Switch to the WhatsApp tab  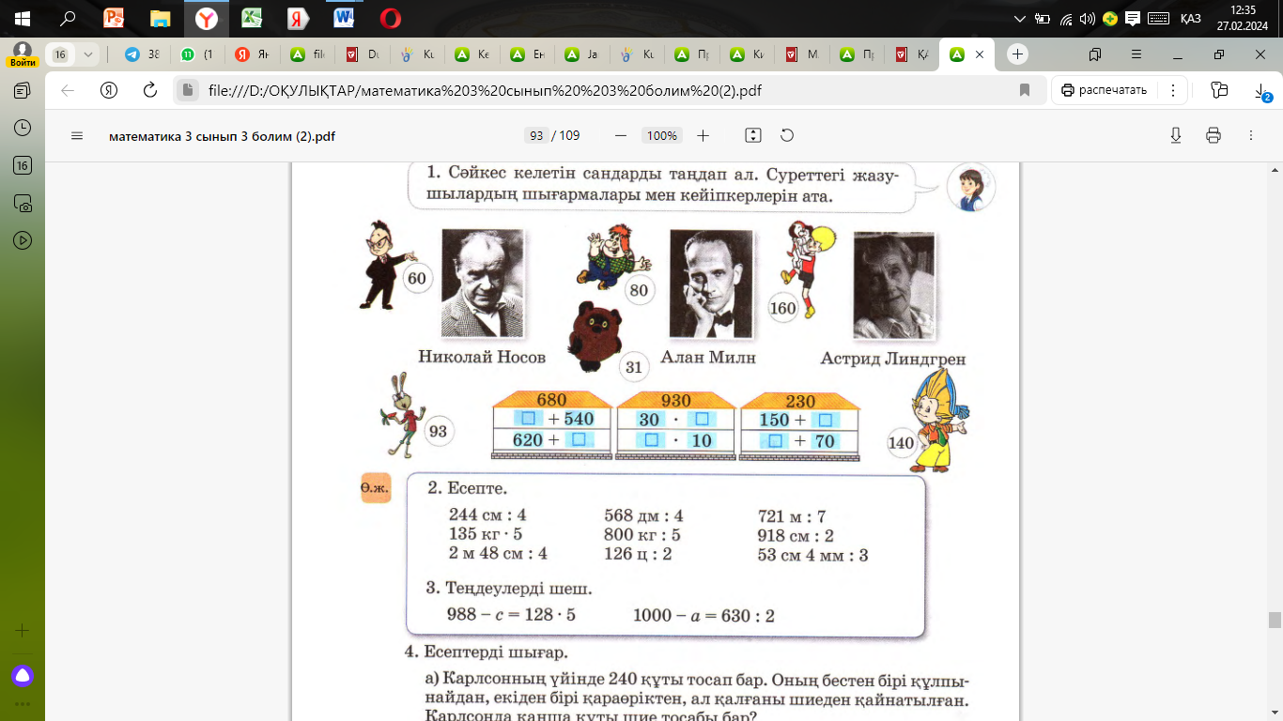coord(197,54)
